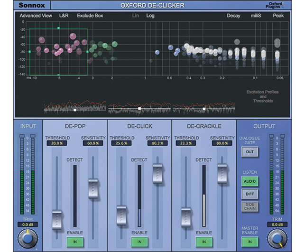
Task: Click De-Crackle threshold value 23.3 %
Action: [186, 143]
